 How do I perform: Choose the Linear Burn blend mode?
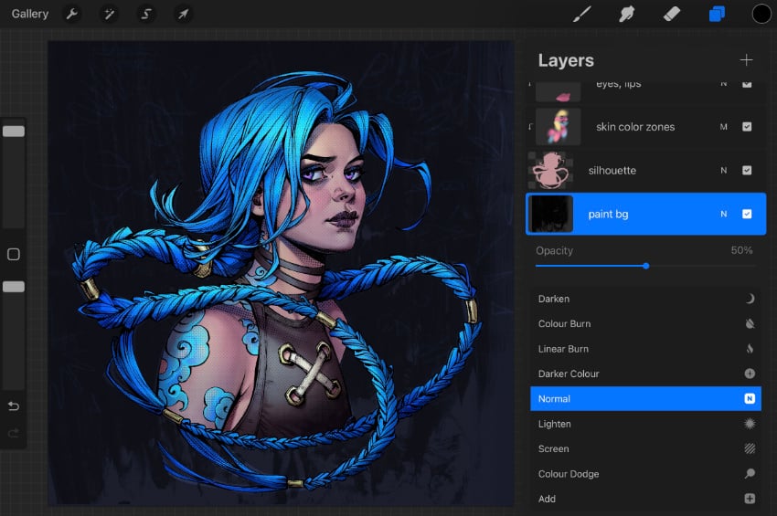click(645, 349)
